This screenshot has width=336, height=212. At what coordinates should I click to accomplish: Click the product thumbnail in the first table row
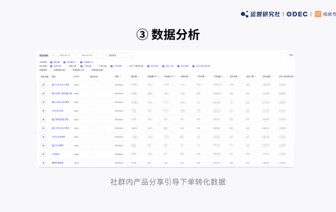point(44,85)
